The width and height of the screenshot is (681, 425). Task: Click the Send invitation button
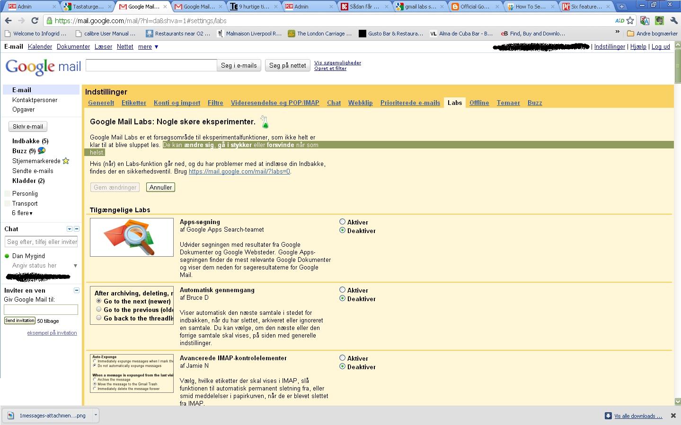(20, 321)
